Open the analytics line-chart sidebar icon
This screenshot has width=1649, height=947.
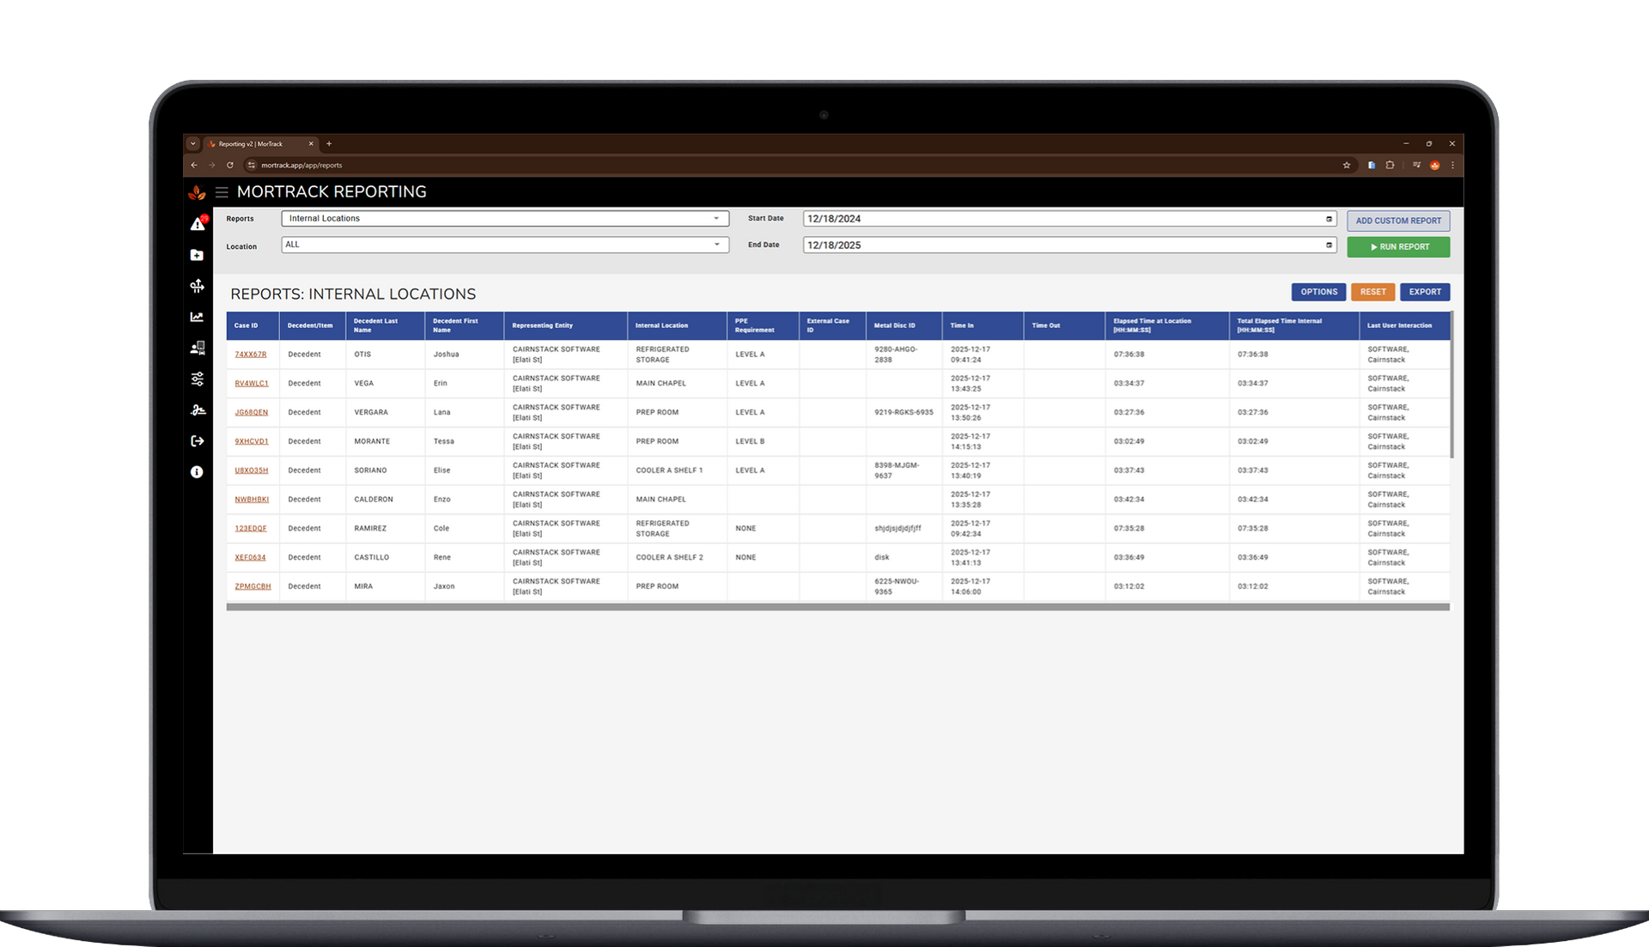[x=197, y=317]
